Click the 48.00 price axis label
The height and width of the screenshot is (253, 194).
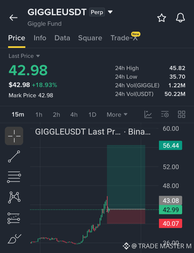click(x=171, y=186)
